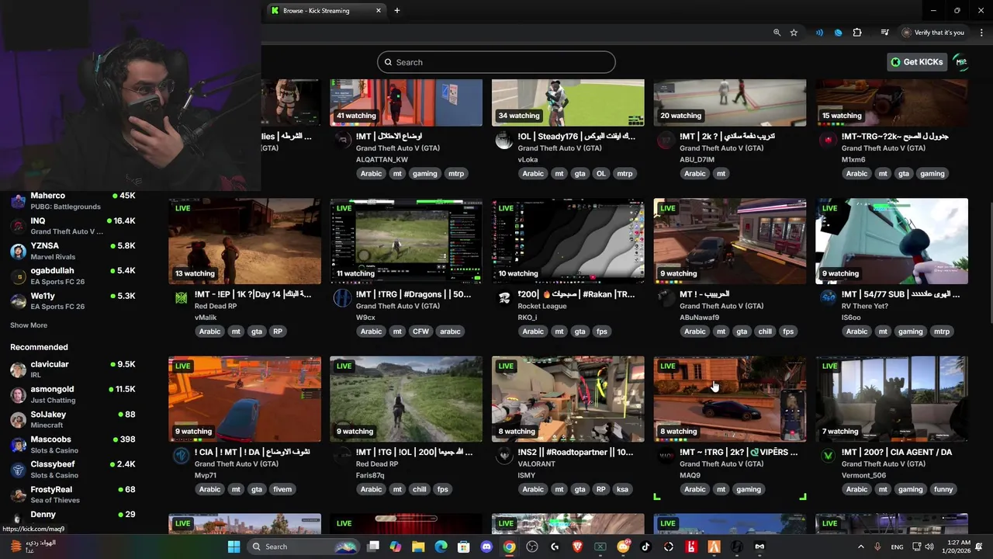The height and width of the screenshot is (559, 993).
Task: Click ABuNawaf9's channel avatar
Action: click(x=666, y=298)
